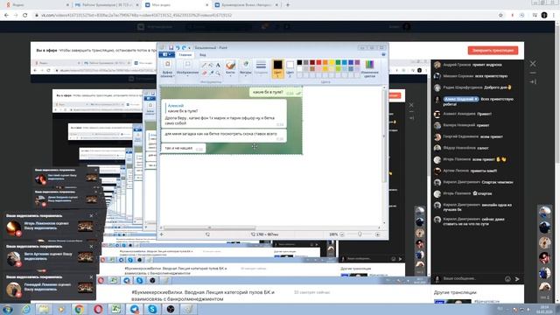Open Opera browser from the taskbar
Viewport: 560px width, 315px height.
(x=98, y=309)
